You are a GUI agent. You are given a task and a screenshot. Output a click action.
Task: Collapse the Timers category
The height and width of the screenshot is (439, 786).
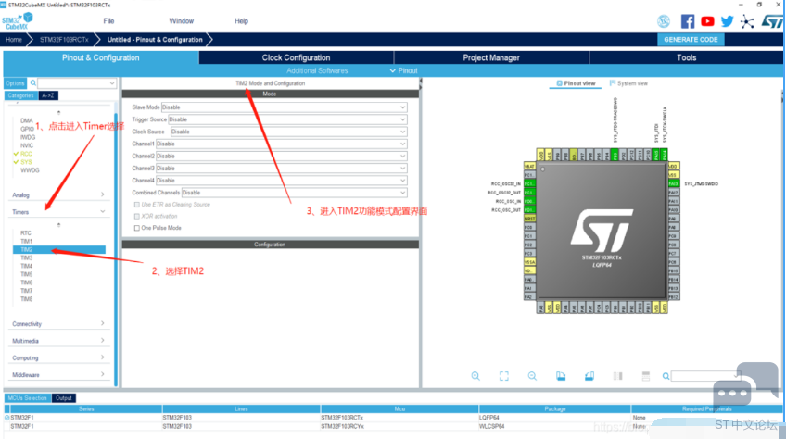pyautogui.click(x=58, y=212)
